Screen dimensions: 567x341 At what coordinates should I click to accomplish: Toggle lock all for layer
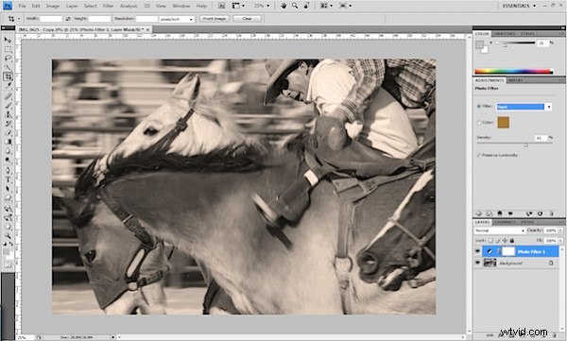[x=511, y=241]
